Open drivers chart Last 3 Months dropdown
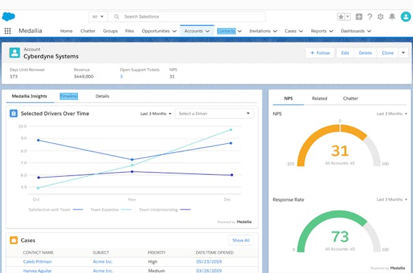This screenshot has height=273, width=413. tap(156, 114)
